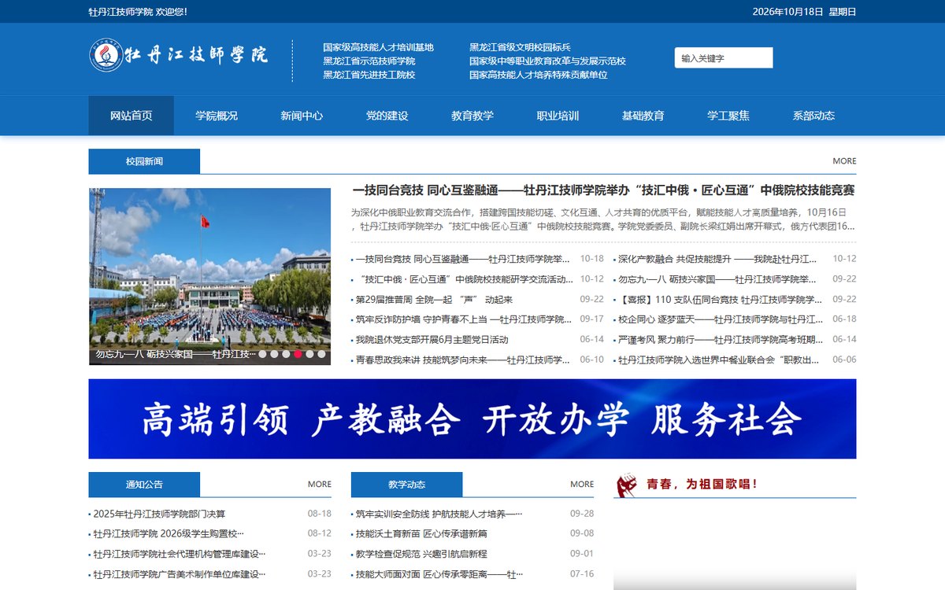Open the 通知公告 section tab
Viewport: 945px width, 590px height.
coord(144,485)
